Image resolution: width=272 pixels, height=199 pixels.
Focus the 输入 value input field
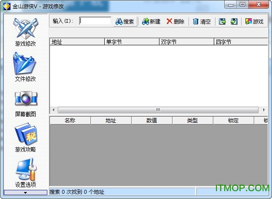pos(95,21)
